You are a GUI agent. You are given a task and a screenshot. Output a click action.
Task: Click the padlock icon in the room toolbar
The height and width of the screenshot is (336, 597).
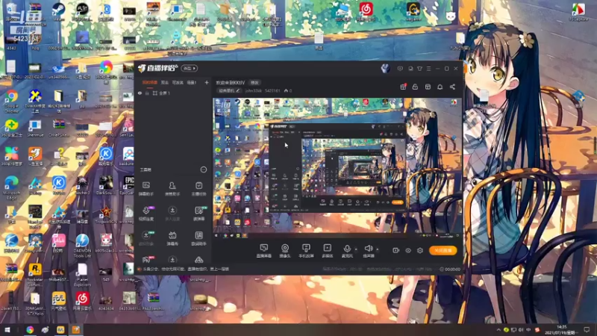pyautogui.click(x=416, y=87)
